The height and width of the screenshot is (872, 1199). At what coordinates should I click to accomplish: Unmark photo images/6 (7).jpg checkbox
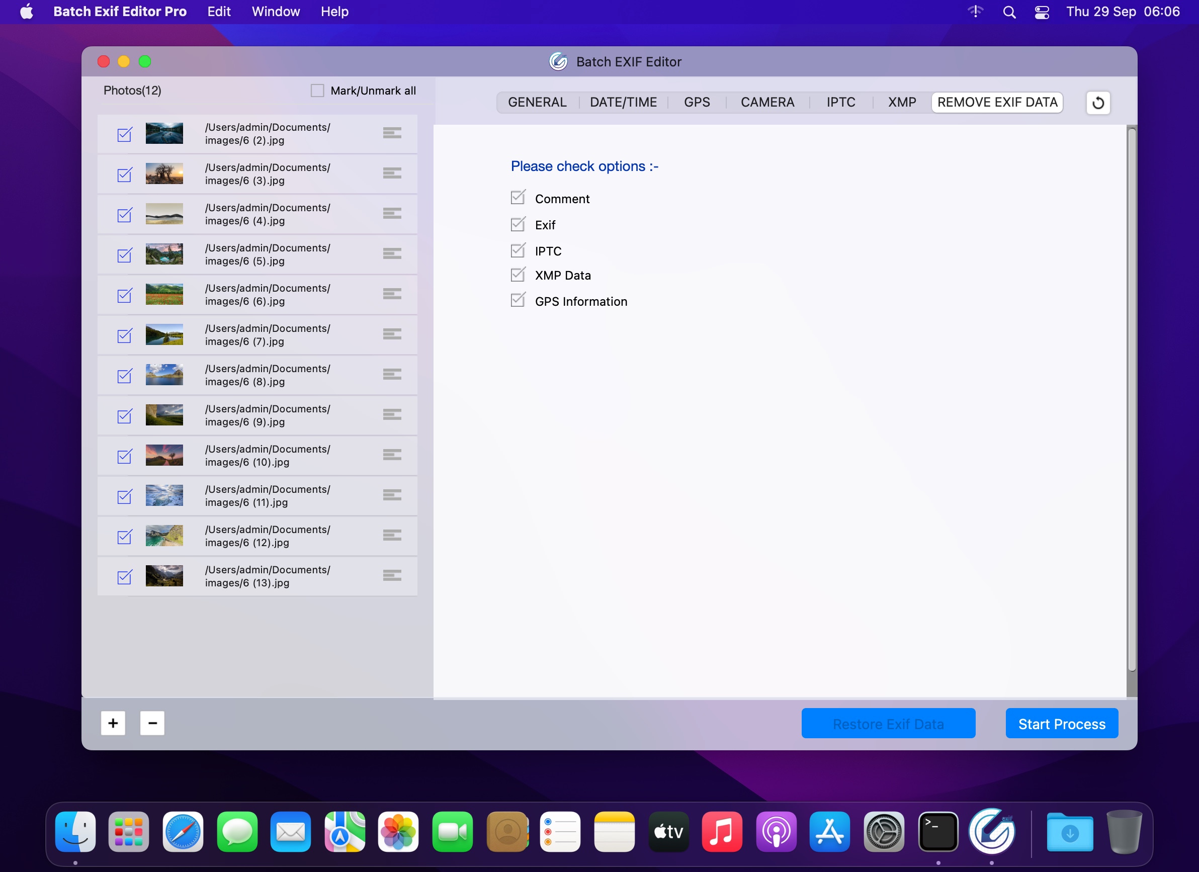[x=124, y=335]
